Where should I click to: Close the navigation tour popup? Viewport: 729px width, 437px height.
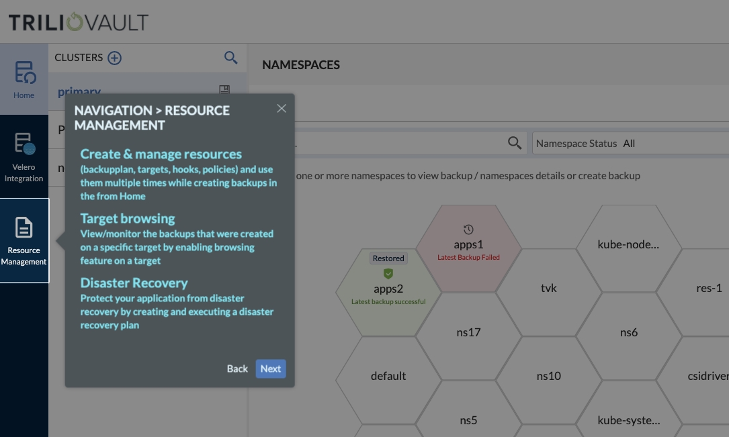(282, 109)
